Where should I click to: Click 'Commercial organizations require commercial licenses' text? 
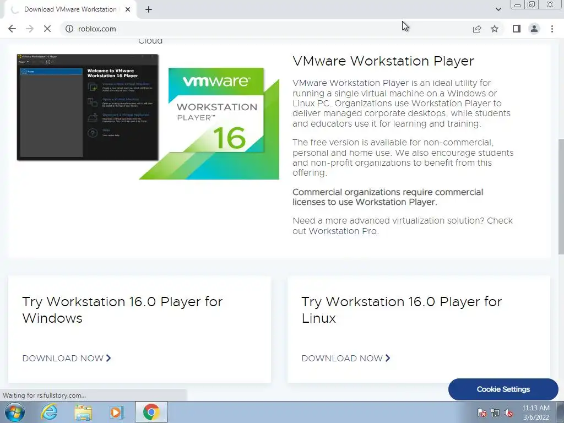[388, 197]
